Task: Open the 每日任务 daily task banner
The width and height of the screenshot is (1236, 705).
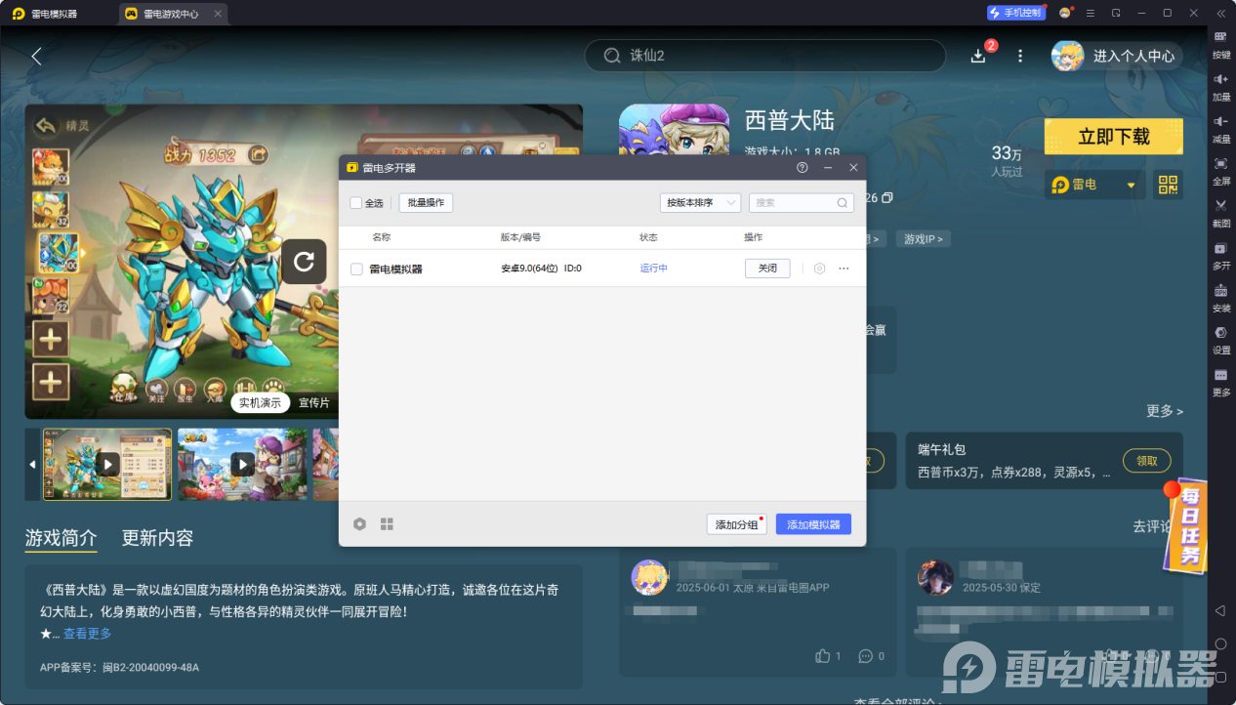Action: (1185, 524)
